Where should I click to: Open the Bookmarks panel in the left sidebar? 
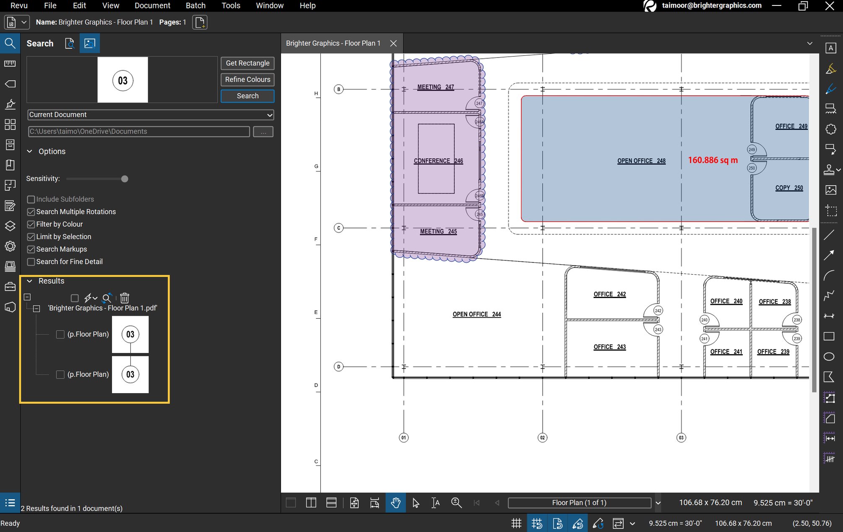[10, 165]
